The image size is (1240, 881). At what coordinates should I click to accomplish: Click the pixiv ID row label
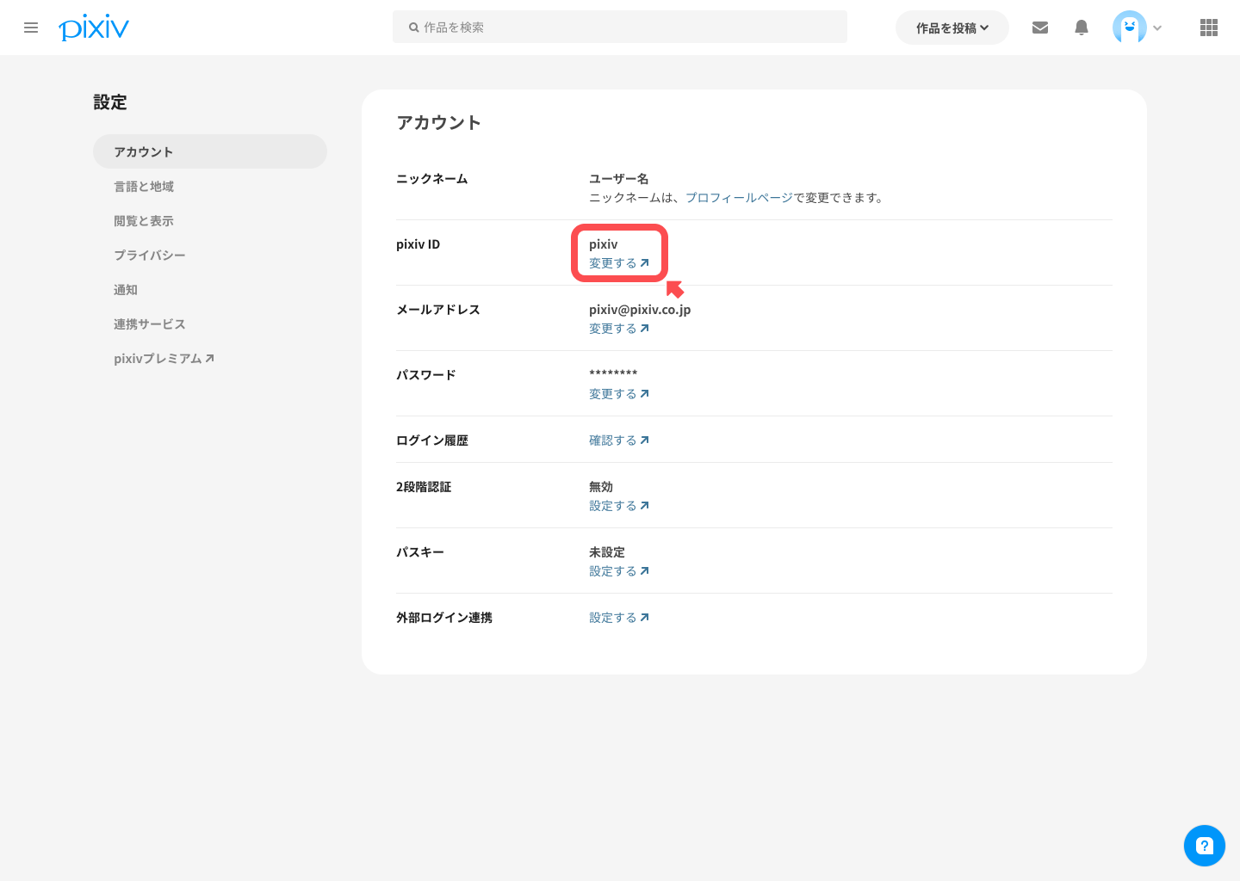418,244
